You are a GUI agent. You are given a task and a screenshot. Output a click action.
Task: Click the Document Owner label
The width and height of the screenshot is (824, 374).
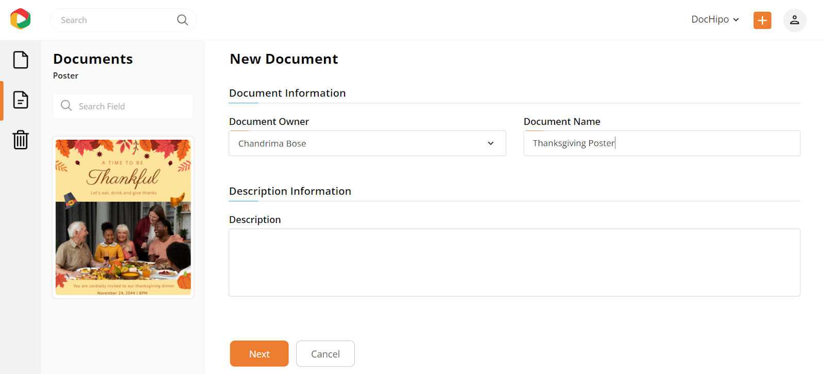269,122
